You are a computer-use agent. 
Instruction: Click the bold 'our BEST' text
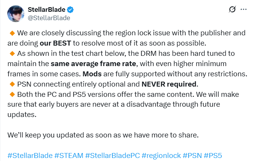coord(55,43)
